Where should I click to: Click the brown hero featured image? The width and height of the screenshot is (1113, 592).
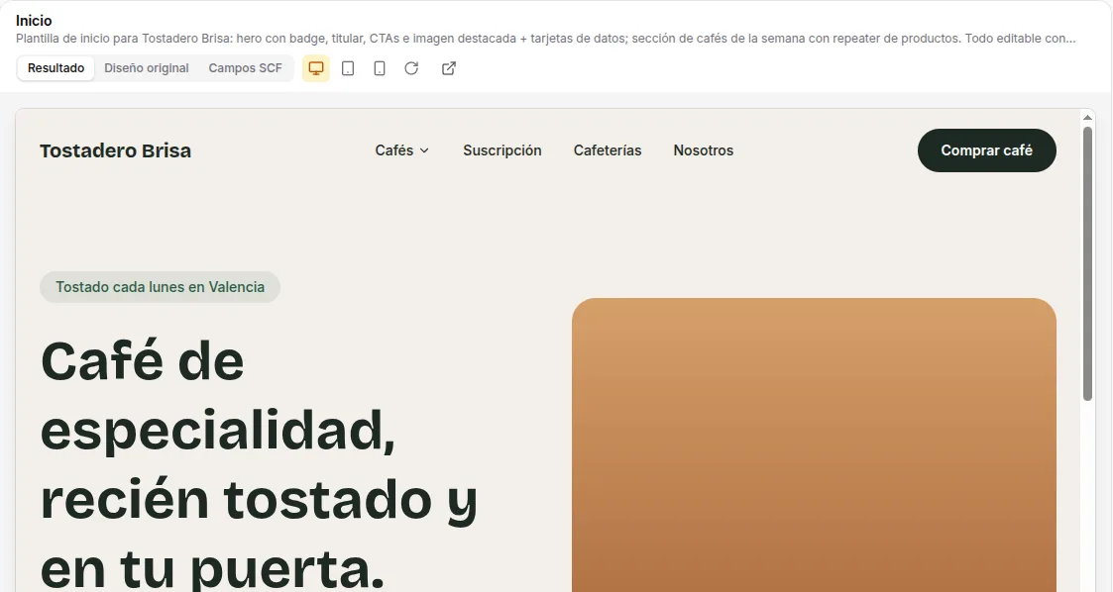coord(814,445)
